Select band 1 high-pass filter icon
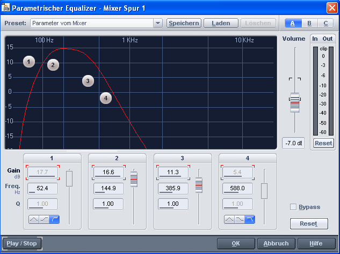Image resolution: width=340 pixels, height=254 pixels. 54,220
